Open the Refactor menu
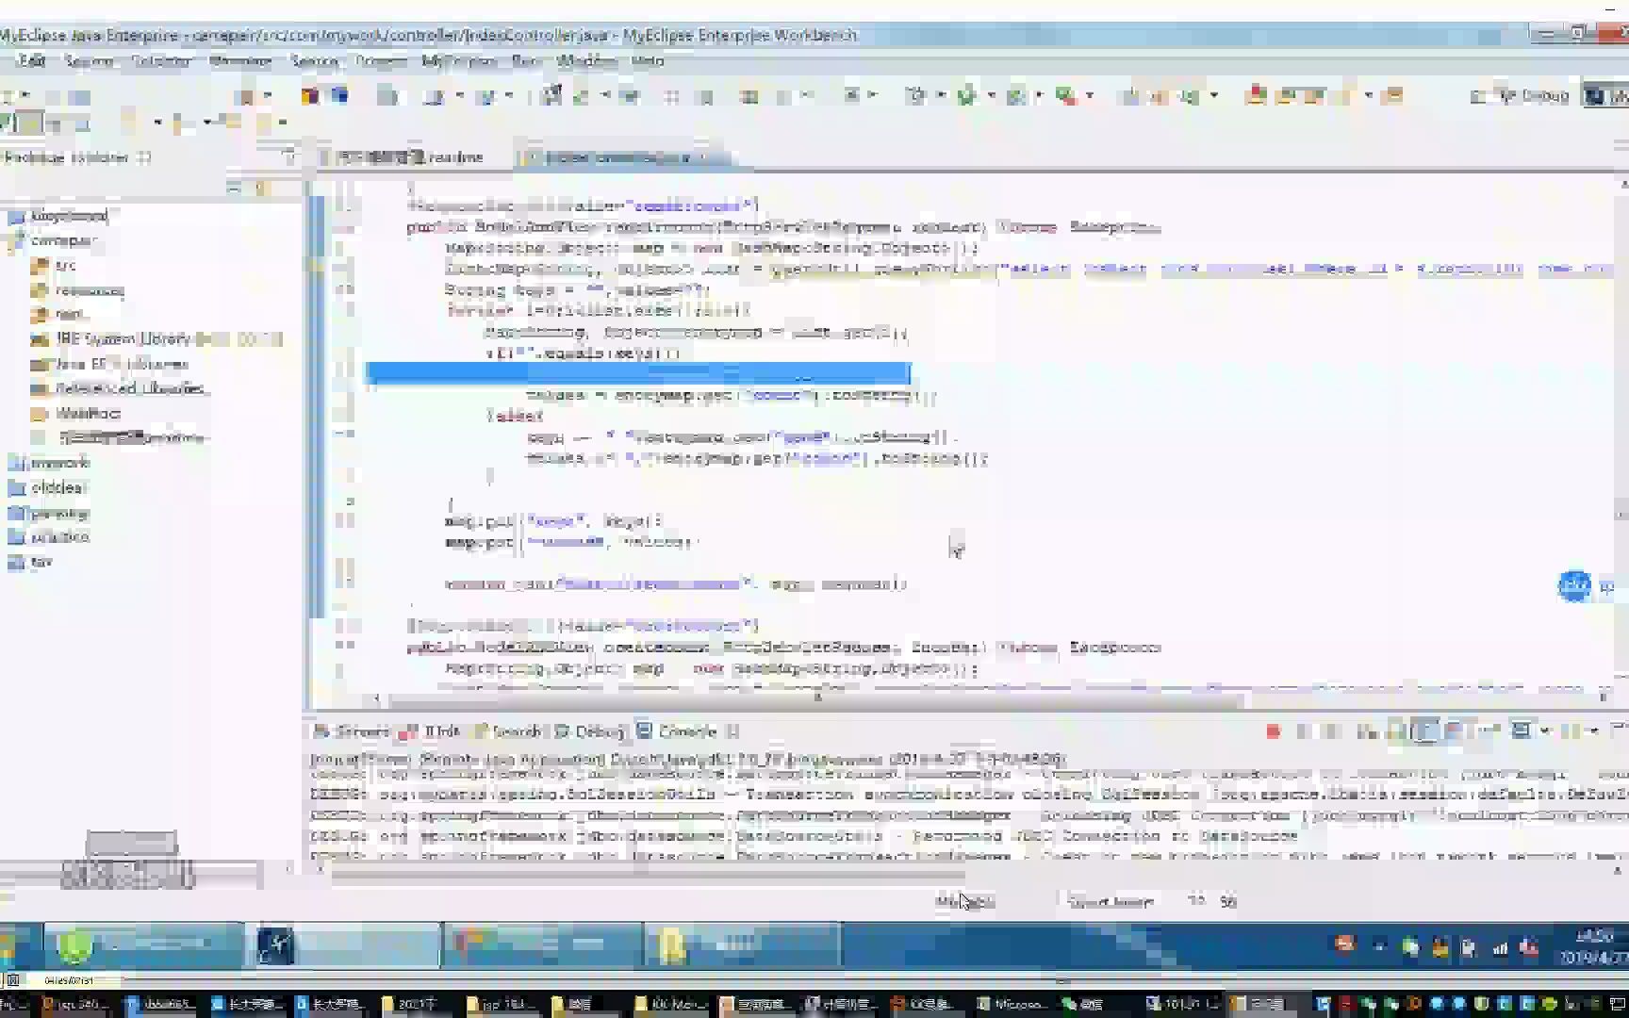Image resolution: width=1629 pixels, height=1018 pixels. click(161, 60)
